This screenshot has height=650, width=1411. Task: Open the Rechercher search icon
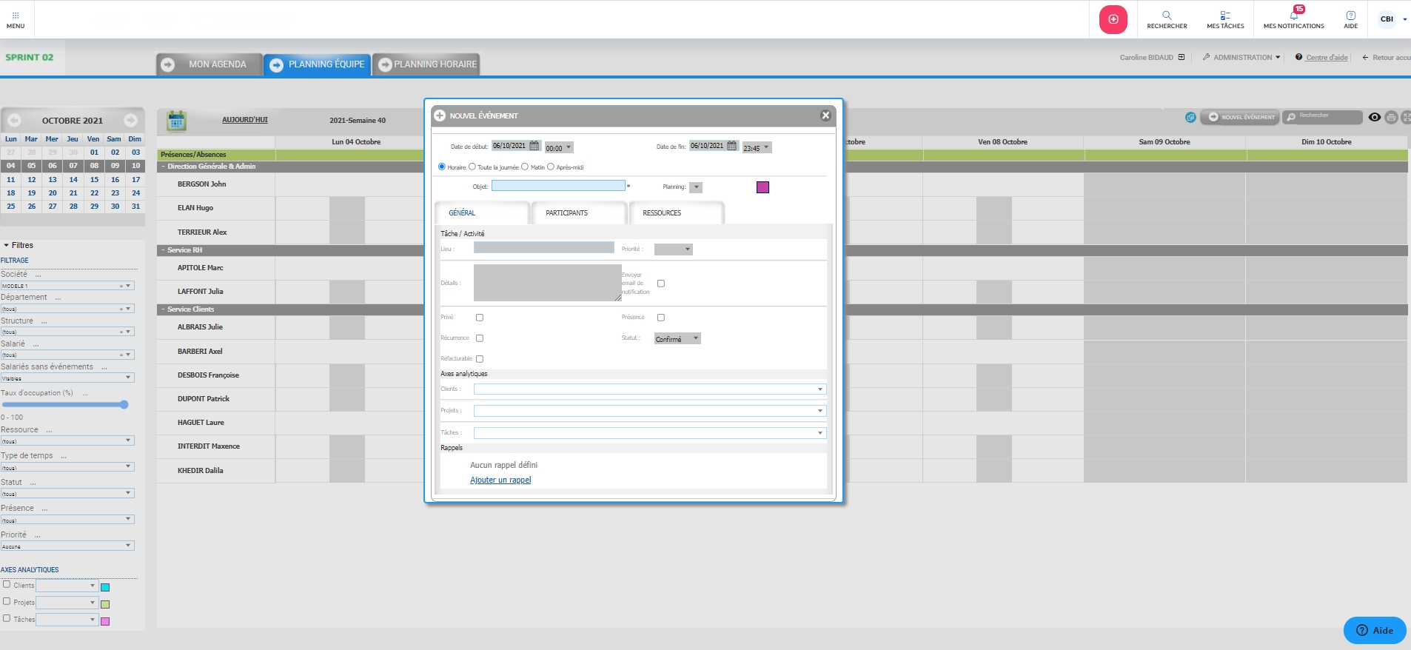click(x=1167, y=16)
